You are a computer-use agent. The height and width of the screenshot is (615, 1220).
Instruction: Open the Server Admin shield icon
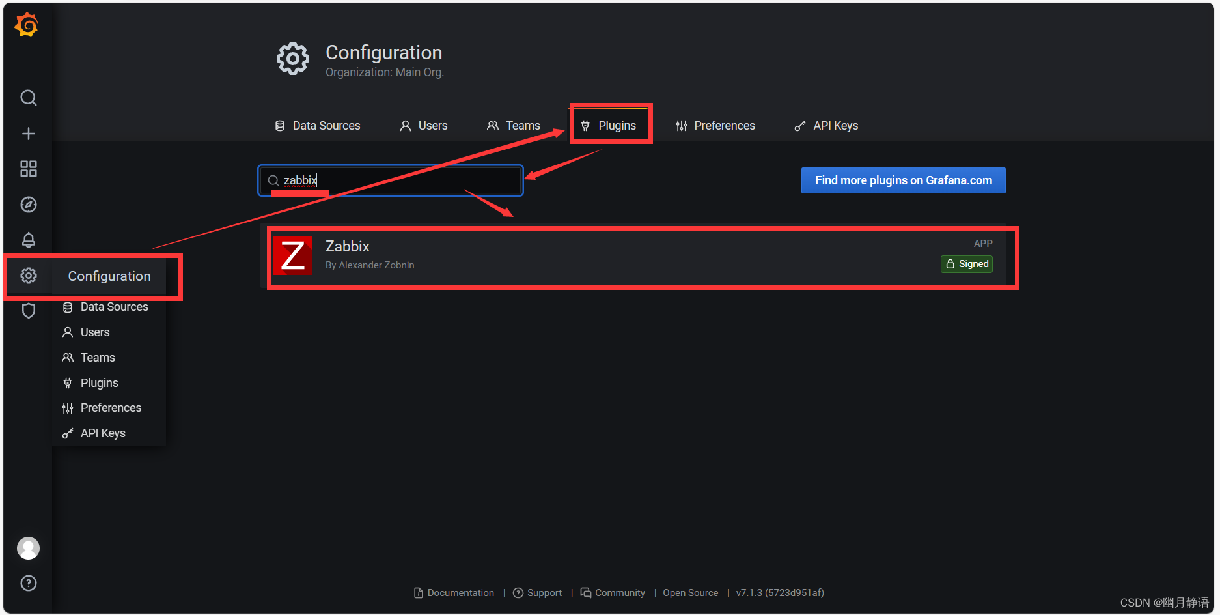pos(29,311)
